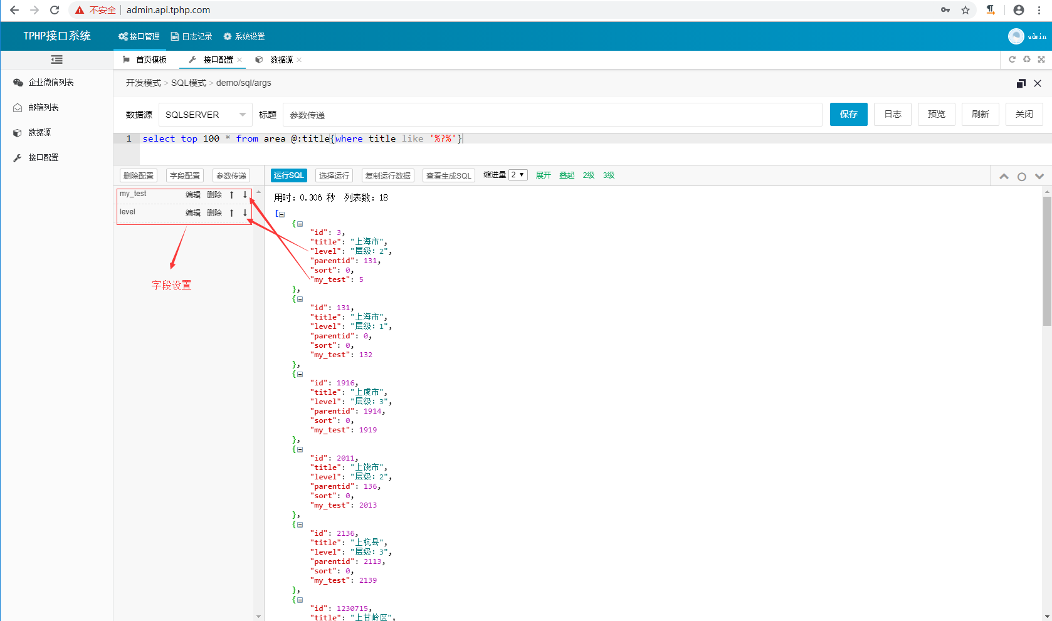This screenshot has width=1052, height=621.
Task: Click the 日志 button
Action: pyautogui.click(x=893, y=114)
